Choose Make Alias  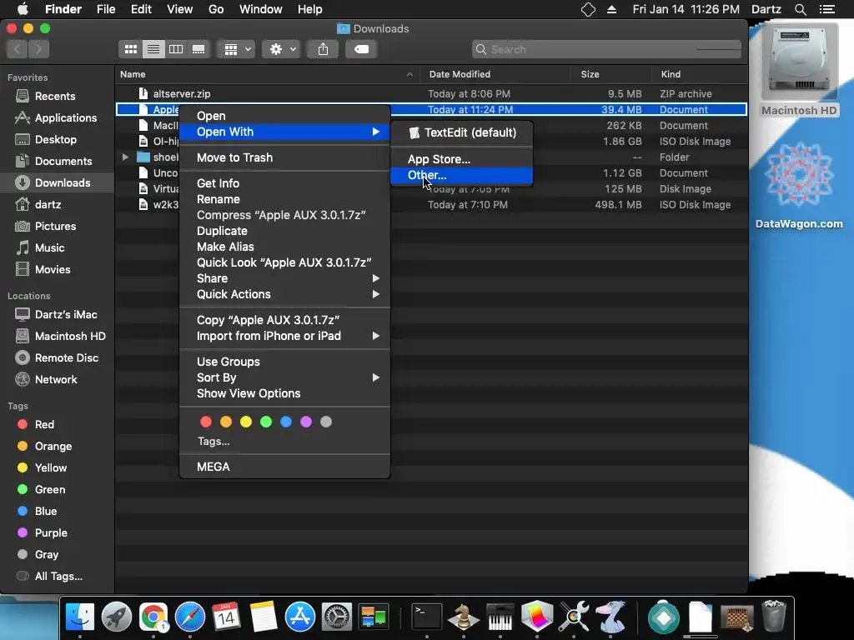coord(285,247)
